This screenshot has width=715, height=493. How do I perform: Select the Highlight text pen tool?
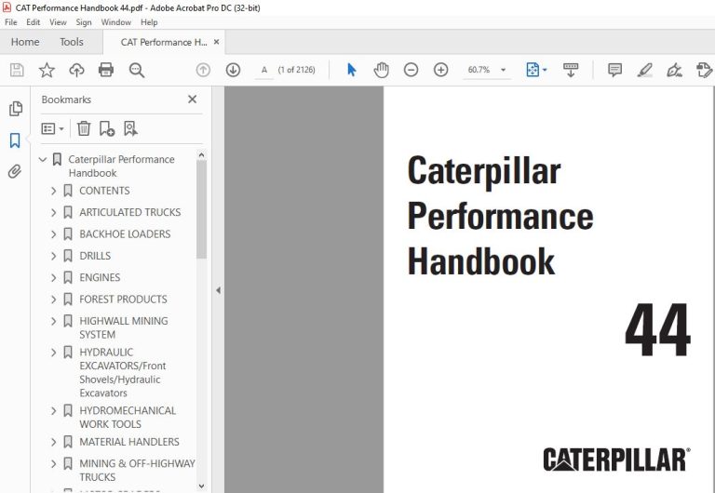pyautogui.click(x=644, y=70)
